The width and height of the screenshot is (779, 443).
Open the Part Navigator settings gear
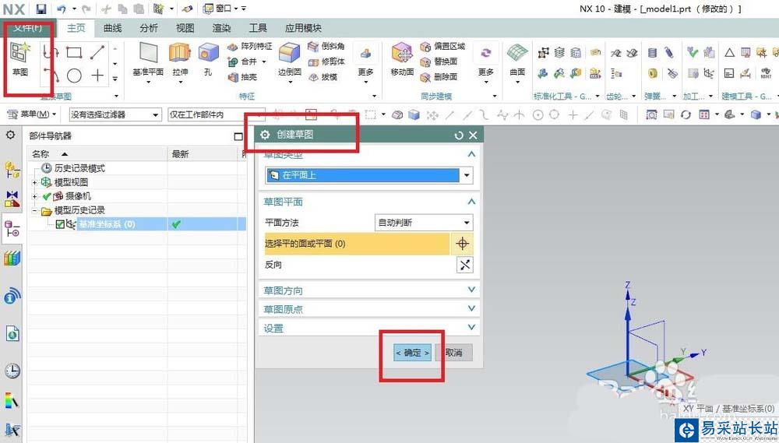tap(10, 135)
